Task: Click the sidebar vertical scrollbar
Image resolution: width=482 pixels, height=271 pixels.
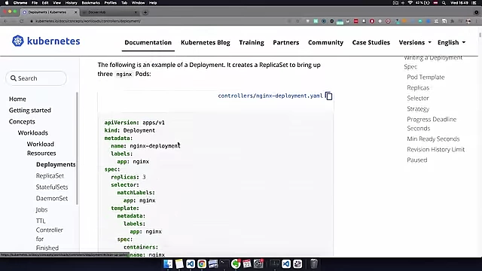Action: tap(77, 148)
